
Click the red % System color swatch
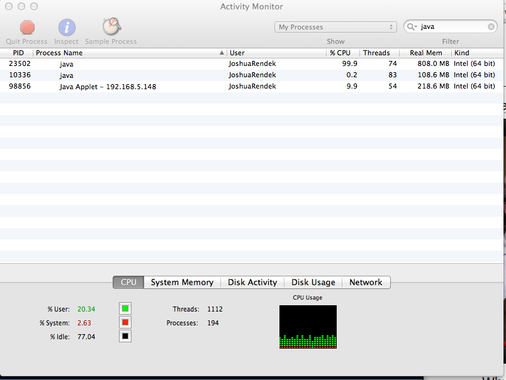tap(125, 322)
